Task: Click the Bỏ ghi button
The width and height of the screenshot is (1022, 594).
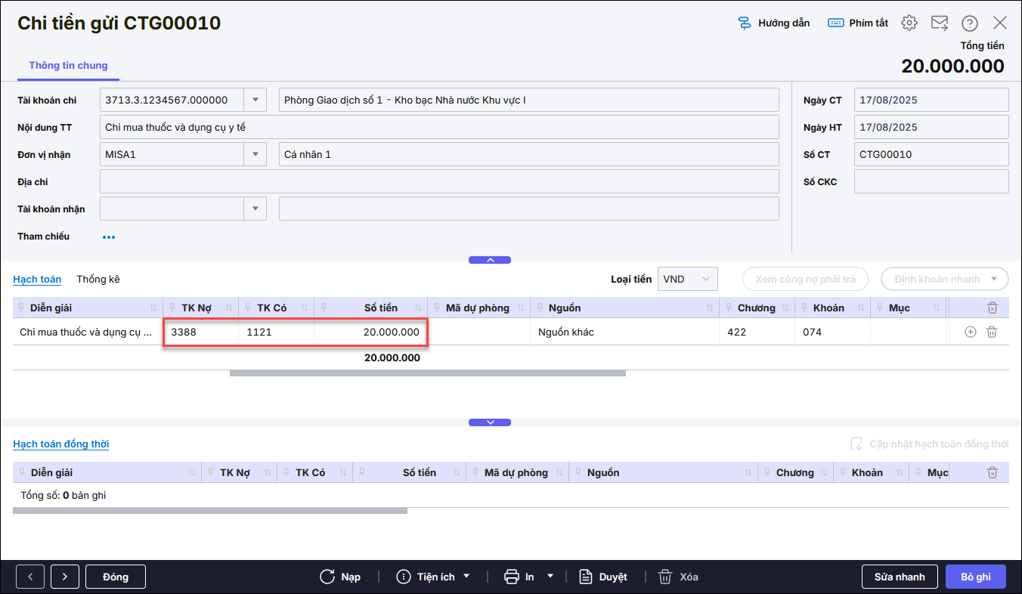Action: pyautogui.click(x=976, y=577)
